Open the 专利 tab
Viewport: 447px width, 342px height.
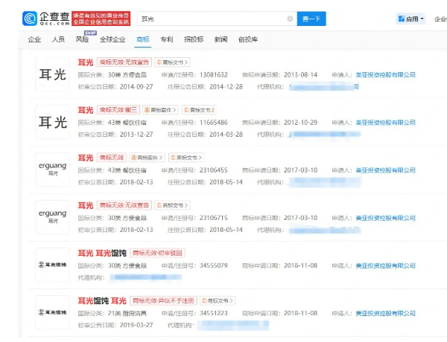[167, 39]
